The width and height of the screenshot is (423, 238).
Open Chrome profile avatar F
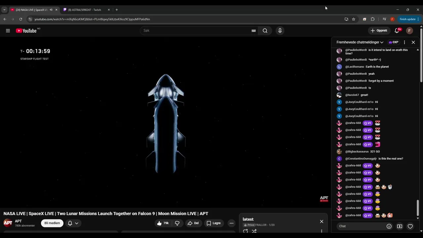392,19
